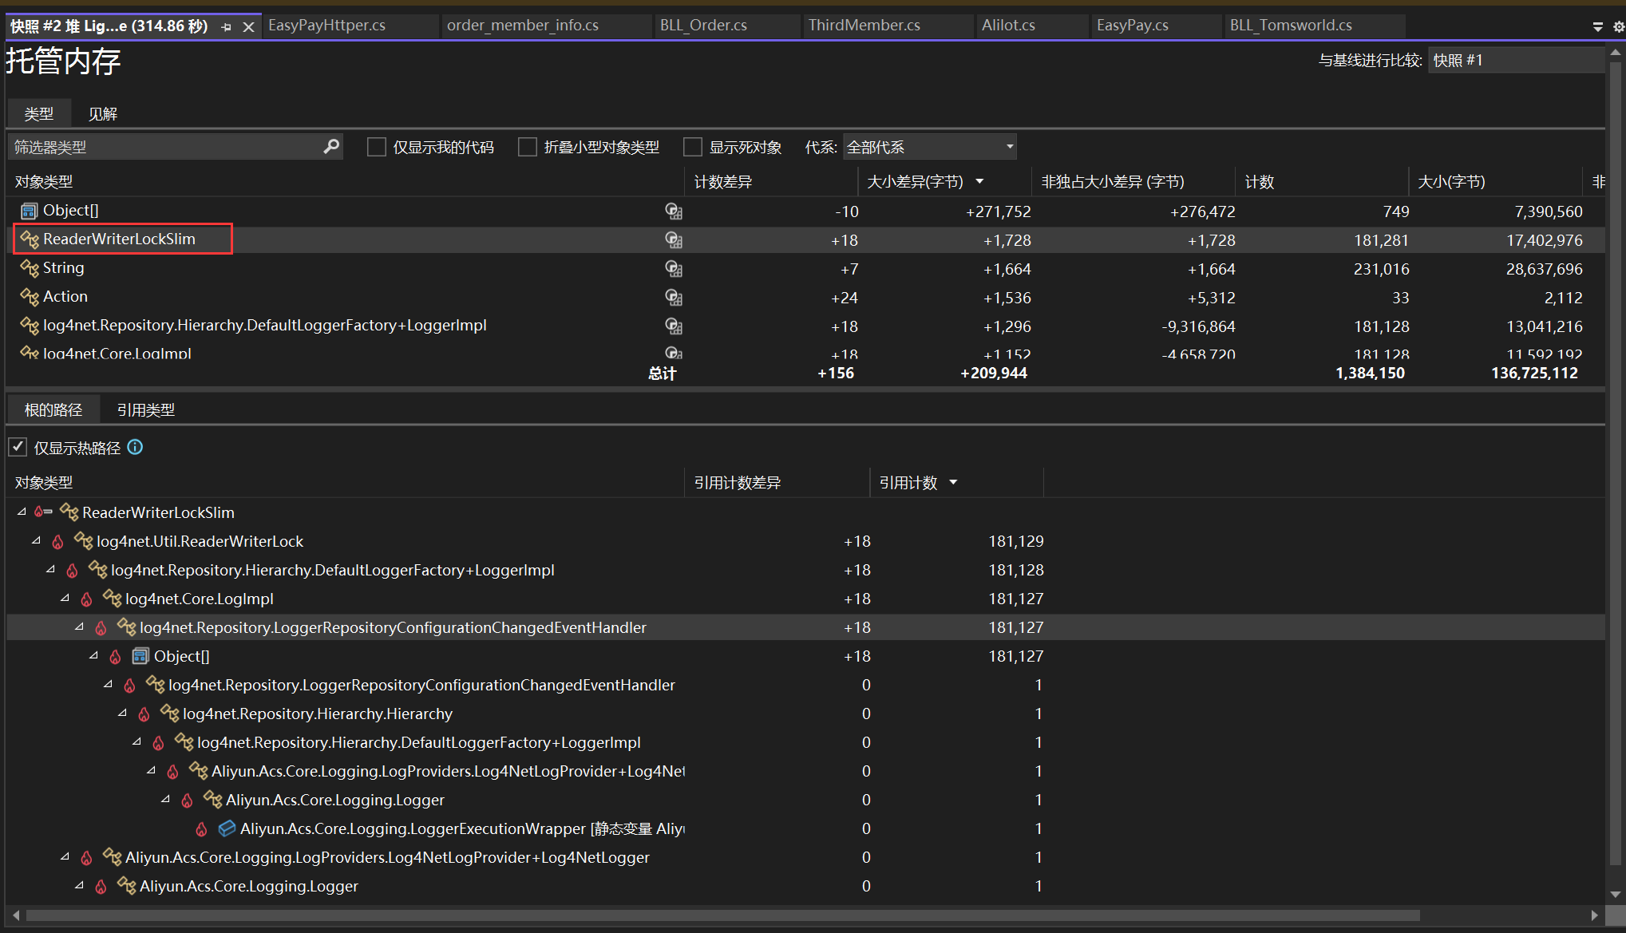Screen dimensions: 1626x933
Task: Collapse the Object[] node in root paths
Action: [x=93, y=656]
